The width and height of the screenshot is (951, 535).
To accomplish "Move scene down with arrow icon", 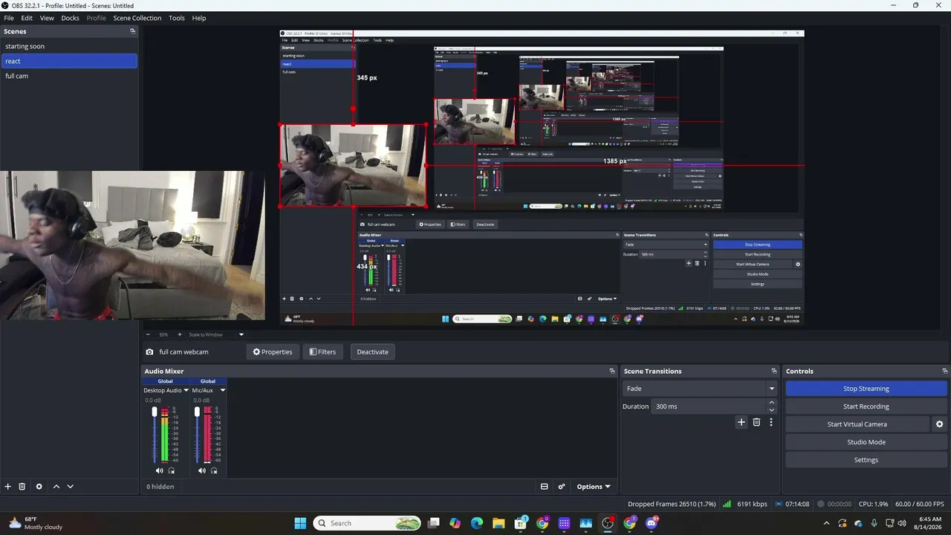I will click(x=71, y=486).
